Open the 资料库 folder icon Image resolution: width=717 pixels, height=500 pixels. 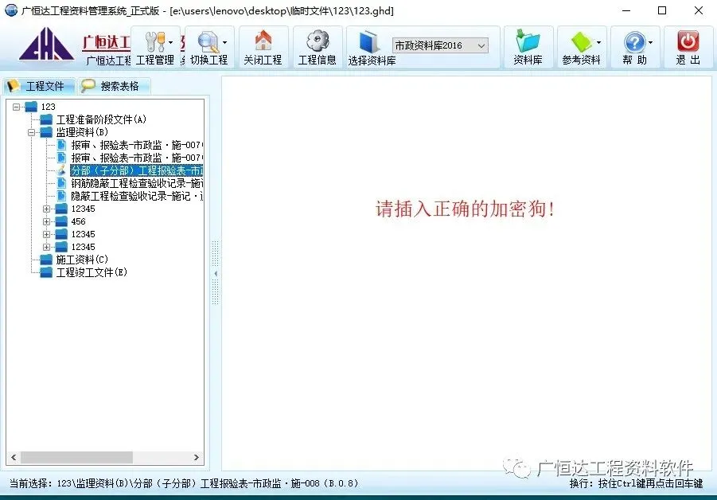coord(528,41)
